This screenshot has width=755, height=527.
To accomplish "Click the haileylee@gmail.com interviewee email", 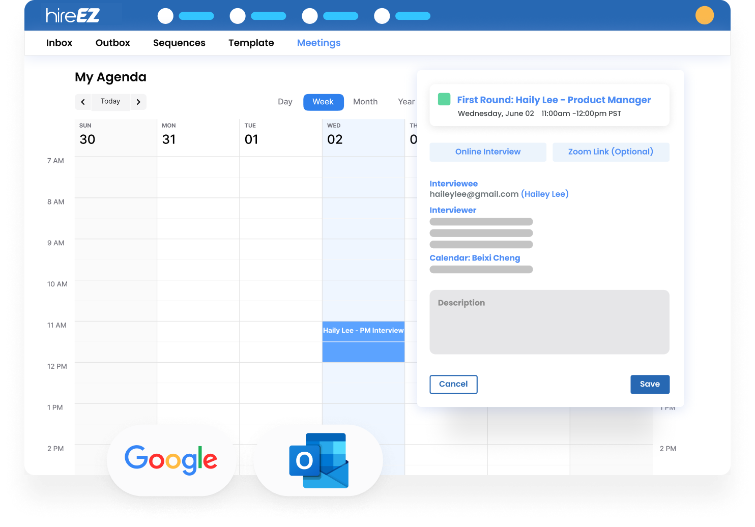I will pyautogui.click(x=474, y=194).
